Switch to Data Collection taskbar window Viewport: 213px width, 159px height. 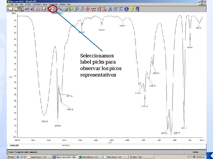(x=90, y=157)
